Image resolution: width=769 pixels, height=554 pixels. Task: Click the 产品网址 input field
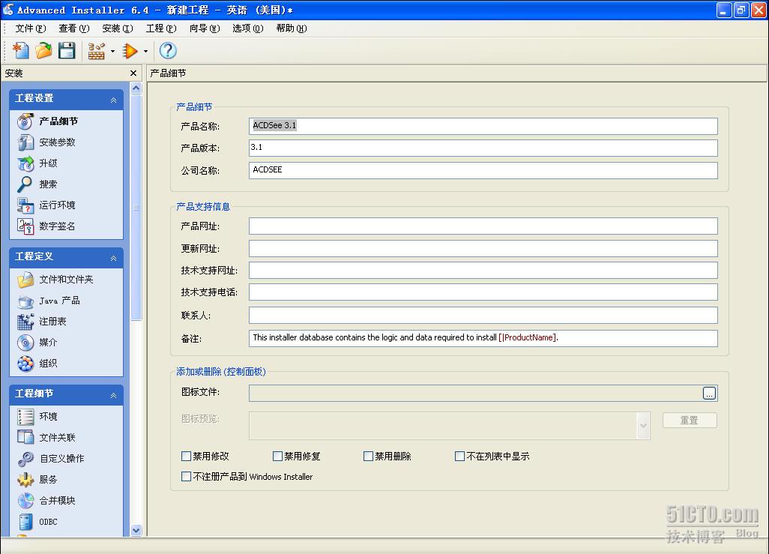click(483, 226)
